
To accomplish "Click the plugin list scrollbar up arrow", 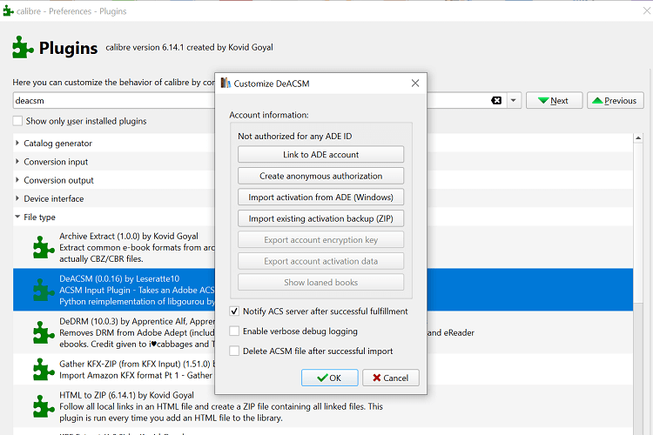I will pos(638,137).
